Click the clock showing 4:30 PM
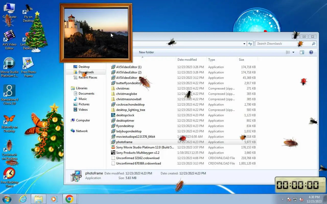This screenshot has width=327, height=204. [314, 197]
